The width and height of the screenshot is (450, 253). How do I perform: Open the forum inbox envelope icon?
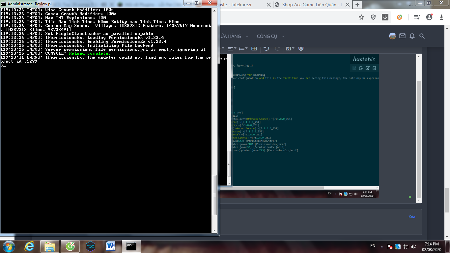pyautogui.click(x=402, y=36)
